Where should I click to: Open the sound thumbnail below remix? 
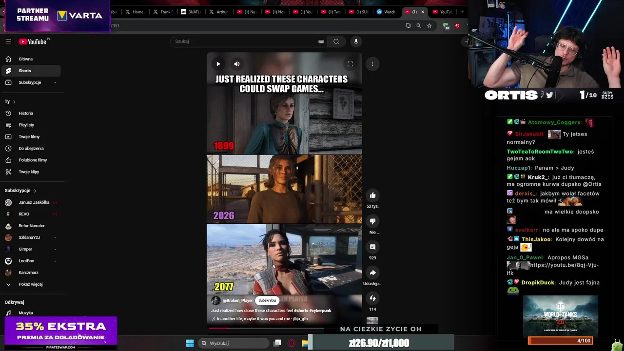point(372,320)
